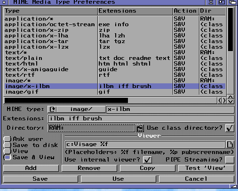Select the View radio button

click(x=7, y=151)
